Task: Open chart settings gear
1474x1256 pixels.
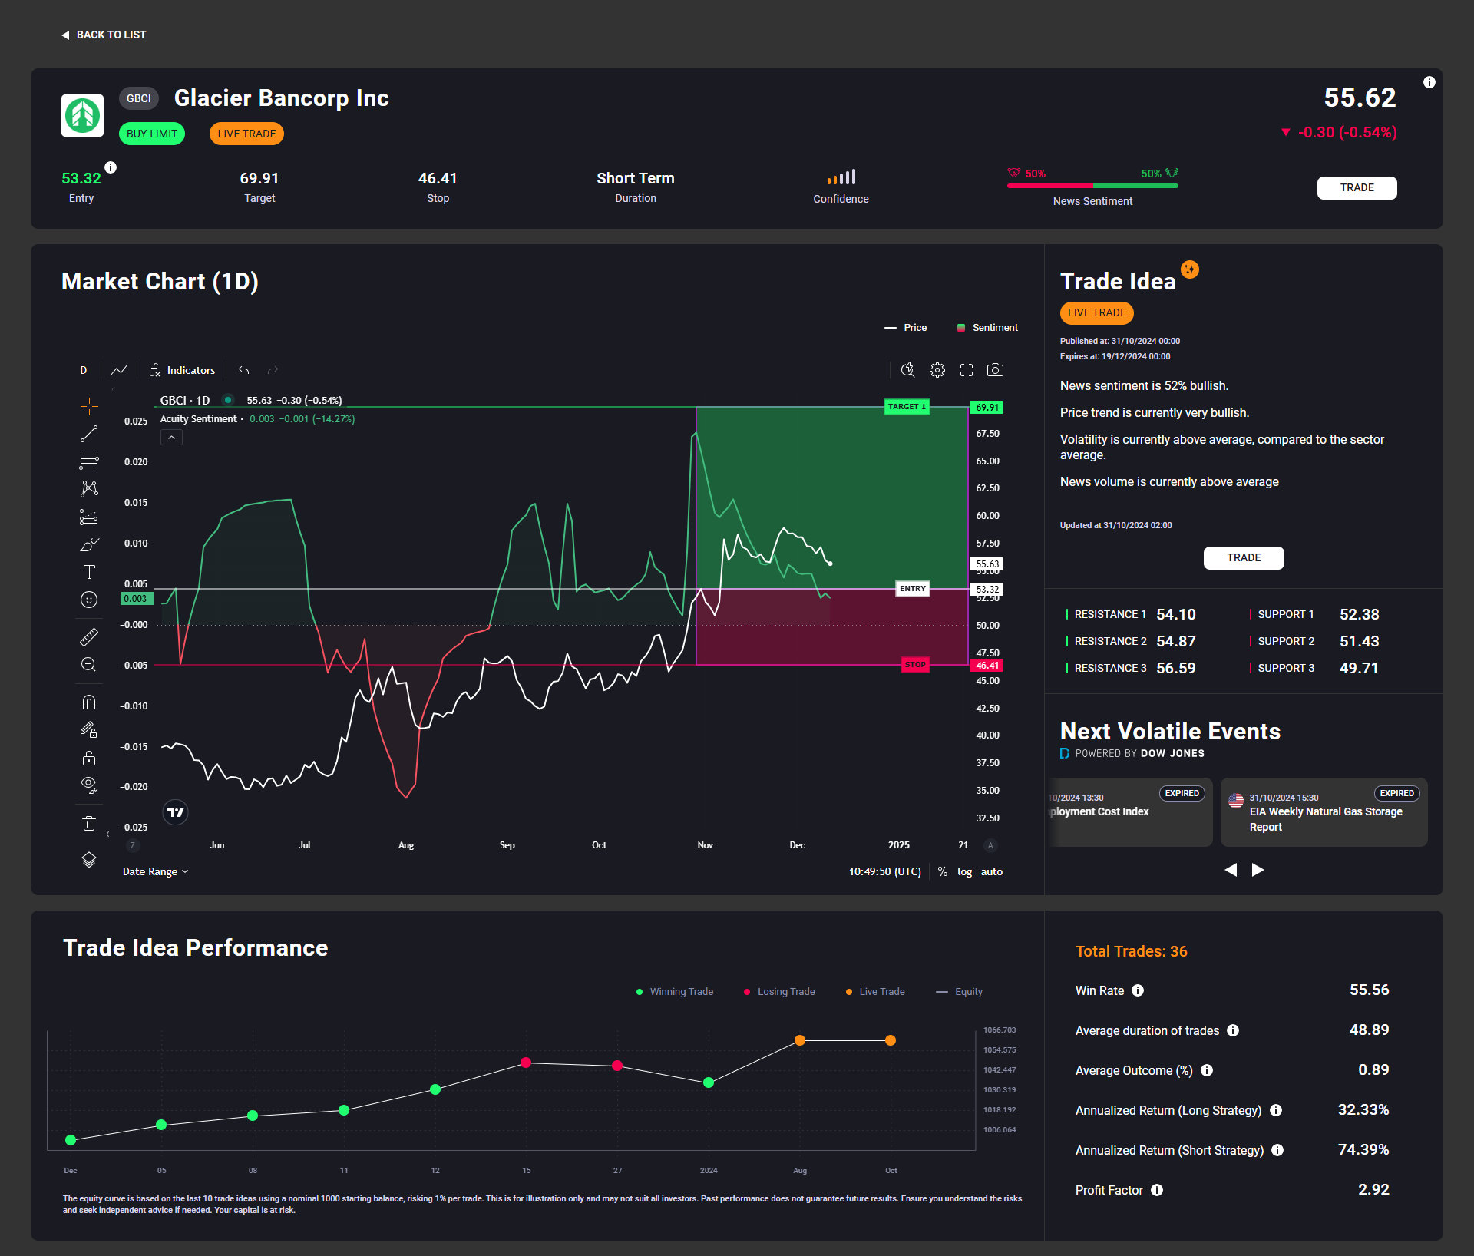Action: (937, 370)
